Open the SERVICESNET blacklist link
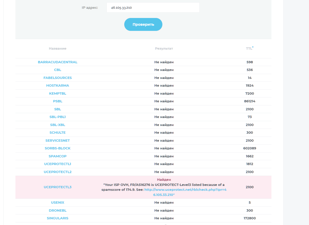This screenshot has width=309, height=225. pos(57,140)
